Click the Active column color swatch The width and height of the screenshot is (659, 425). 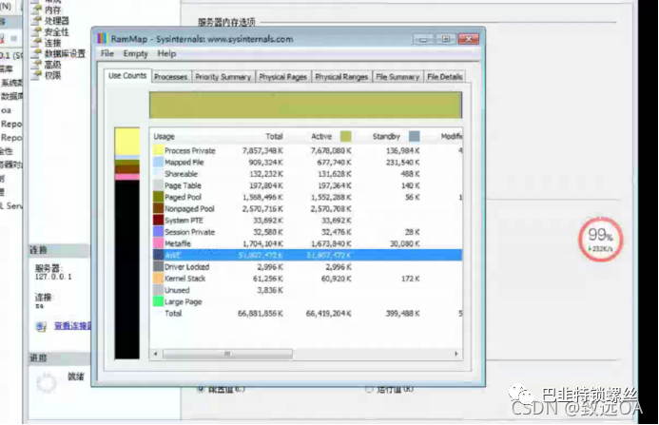point(346,136)
